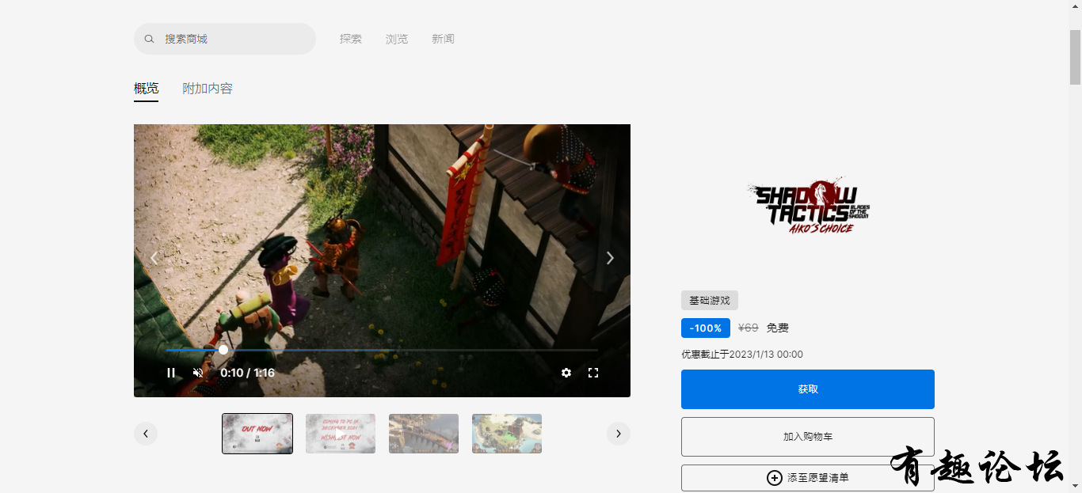Select the fourth screenshot thumbnail
Screen dimensions: 1082x493
(507, 434)
